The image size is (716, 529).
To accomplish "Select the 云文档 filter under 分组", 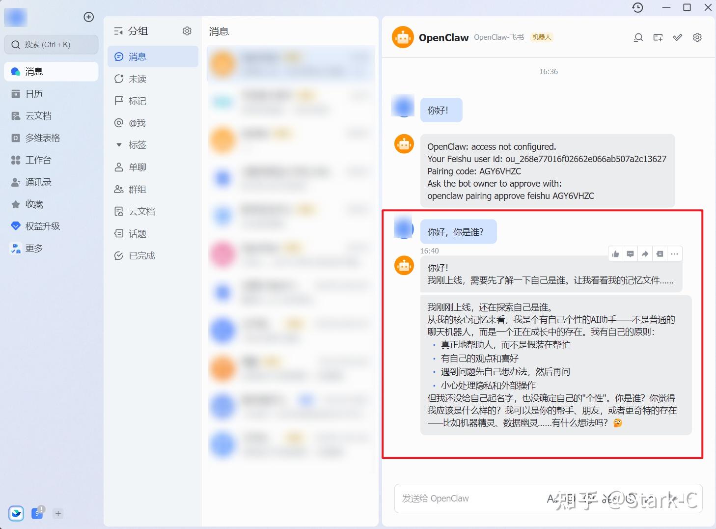I will coord(153,211).
